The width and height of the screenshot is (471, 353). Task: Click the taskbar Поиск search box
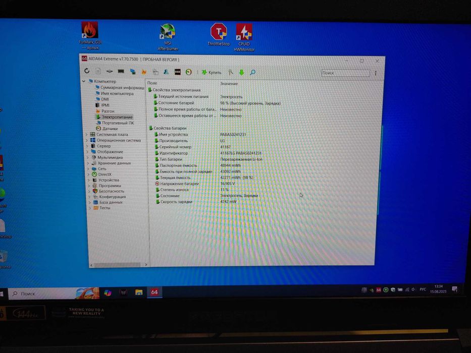[54, 293]
